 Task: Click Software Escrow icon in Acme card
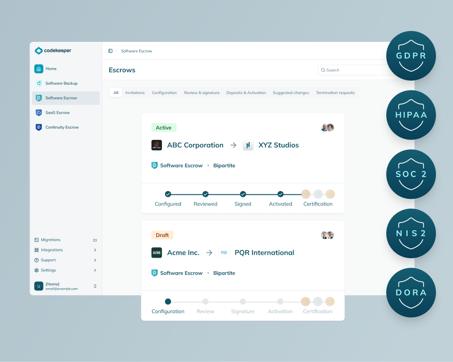point(155,273)
